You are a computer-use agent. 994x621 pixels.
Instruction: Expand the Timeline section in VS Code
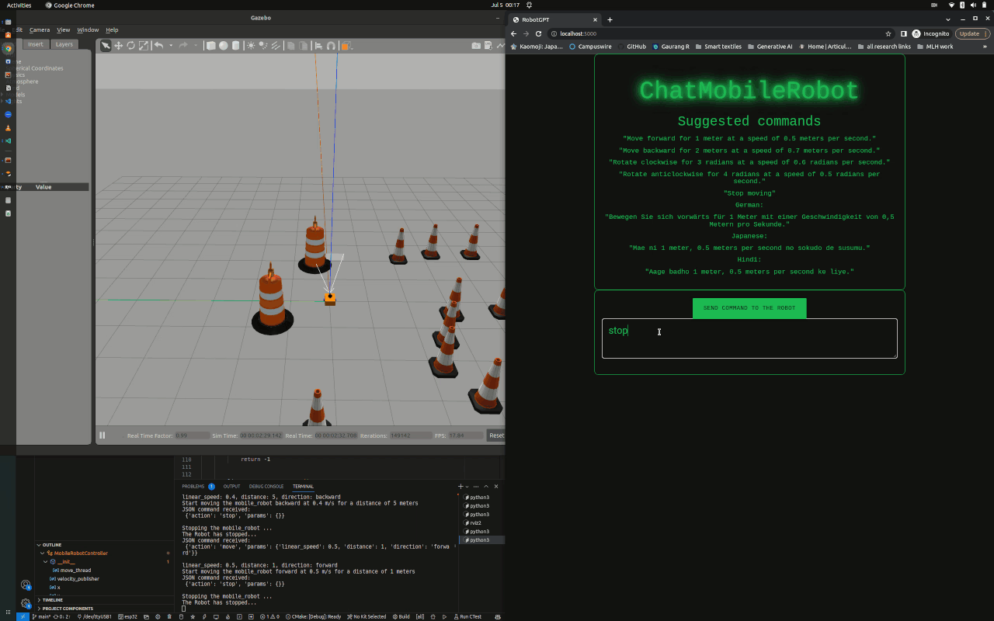40,600
